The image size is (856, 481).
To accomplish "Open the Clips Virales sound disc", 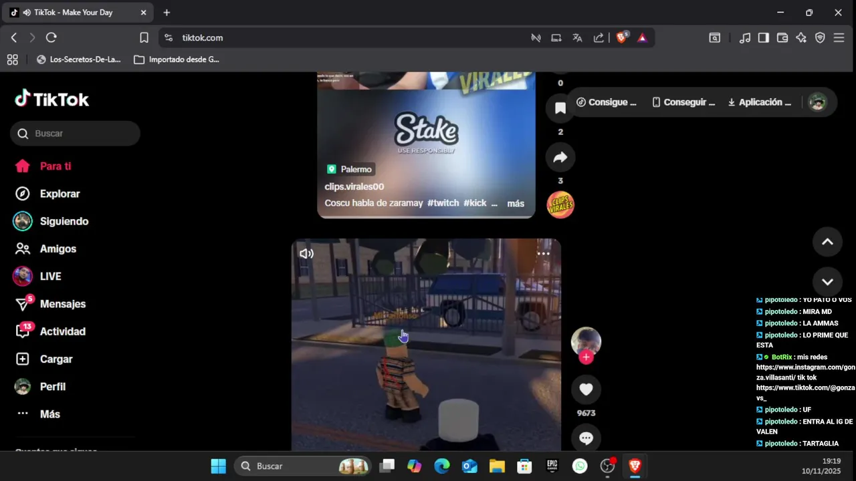I will pos(560,204).
